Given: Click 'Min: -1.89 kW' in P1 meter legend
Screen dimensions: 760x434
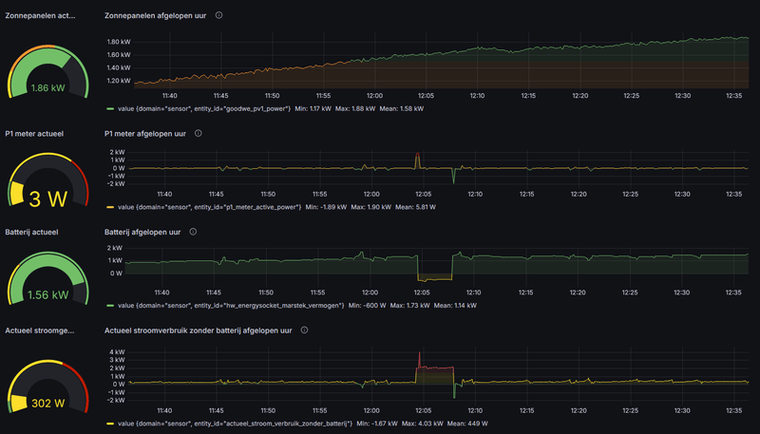Looking at the screenshot, I should coord(326,207).
